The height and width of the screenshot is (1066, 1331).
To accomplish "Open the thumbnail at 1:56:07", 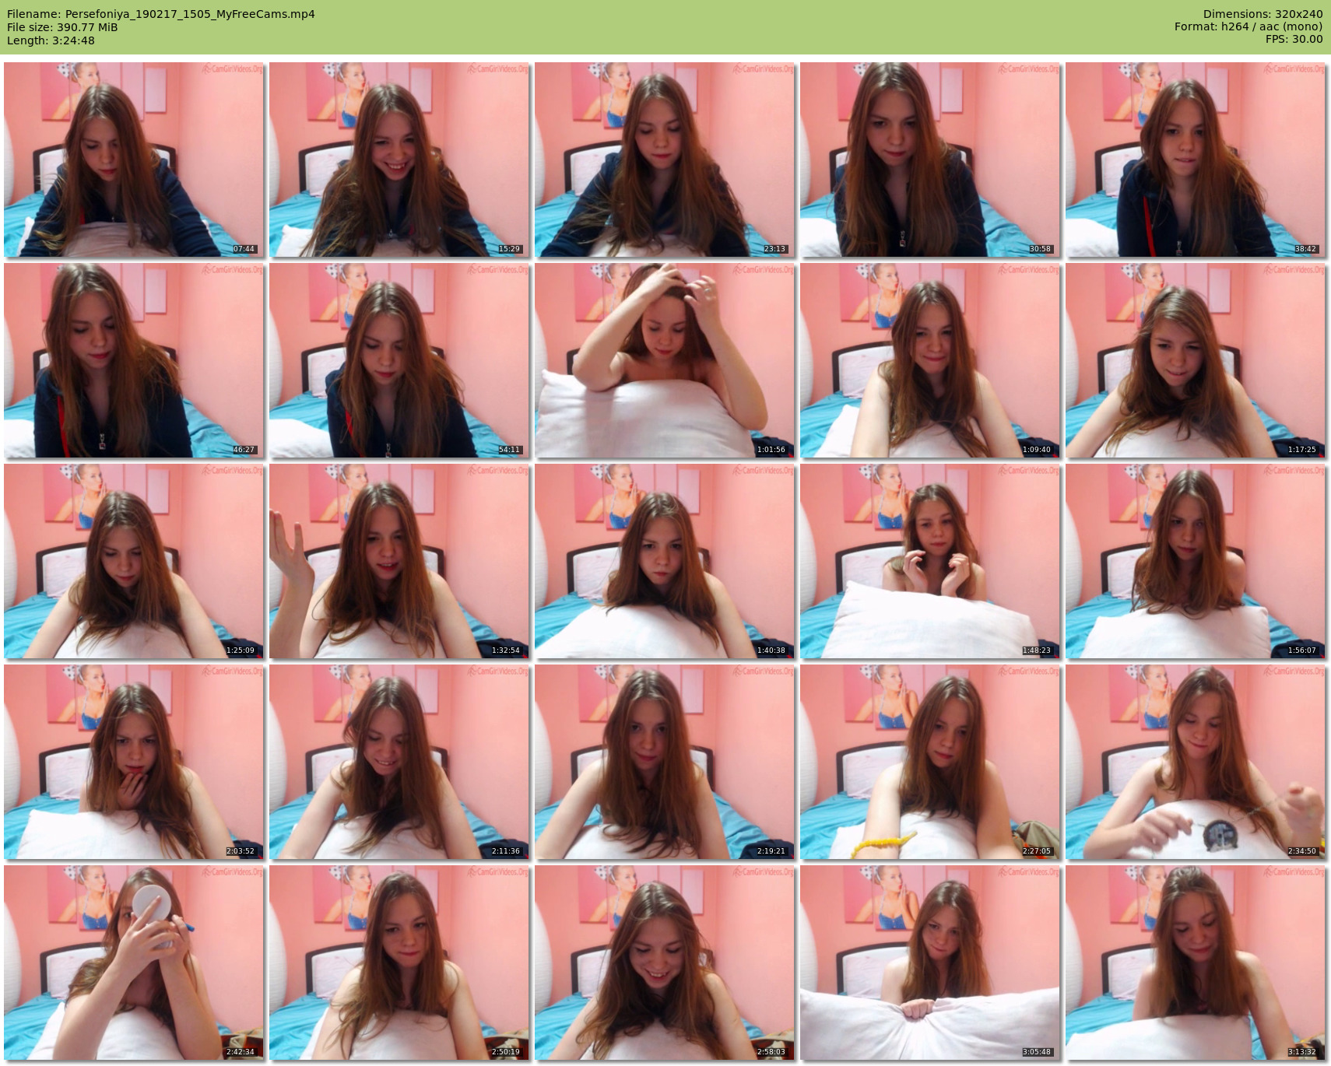I will 1196,561.
